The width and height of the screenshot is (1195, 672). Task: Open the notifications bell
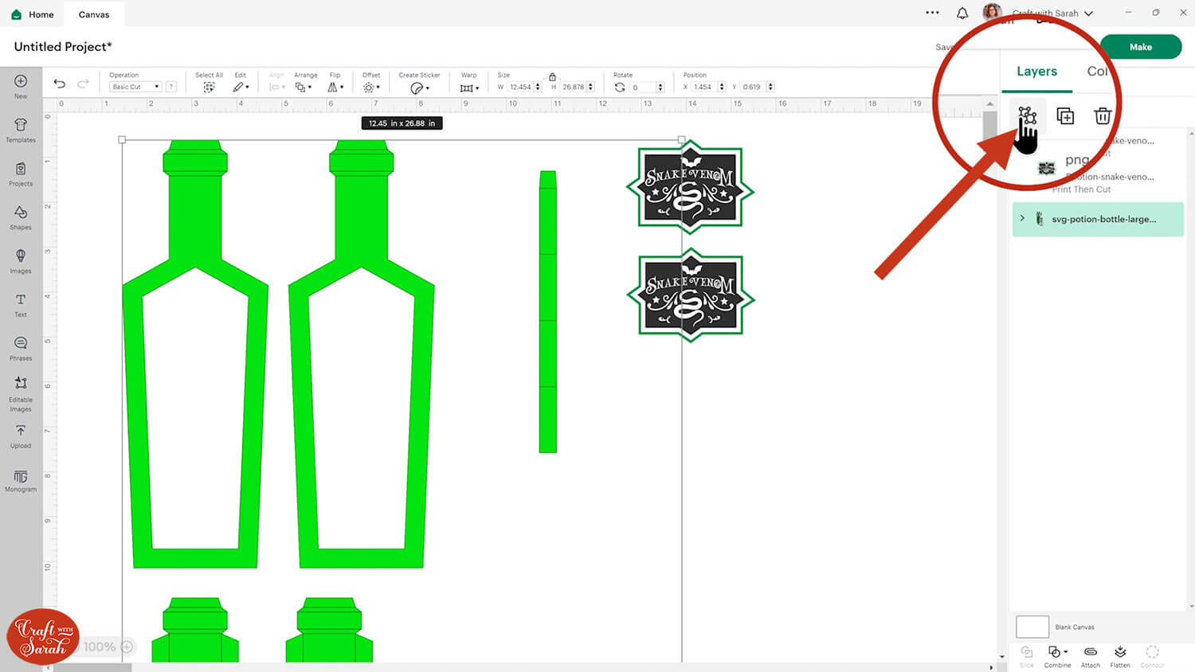[962, 14]
